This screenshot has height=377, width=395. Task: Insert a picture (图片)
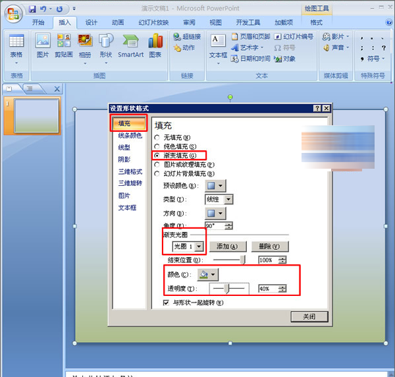[43, 45]
